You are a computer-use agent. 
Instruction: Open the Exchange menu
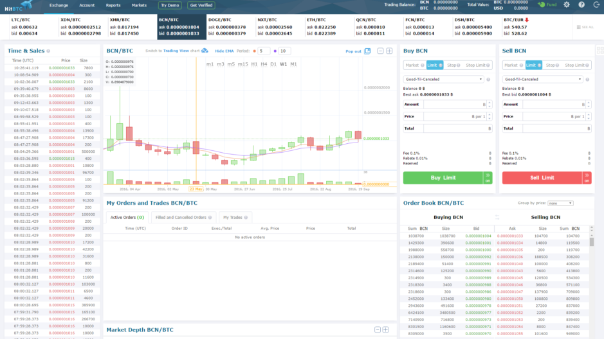59,5
